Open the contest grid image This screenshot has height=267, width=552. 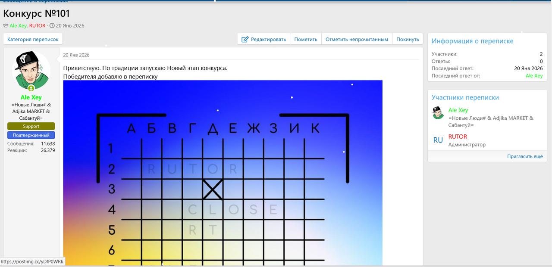pyautogui.click(x=223, y=172)
